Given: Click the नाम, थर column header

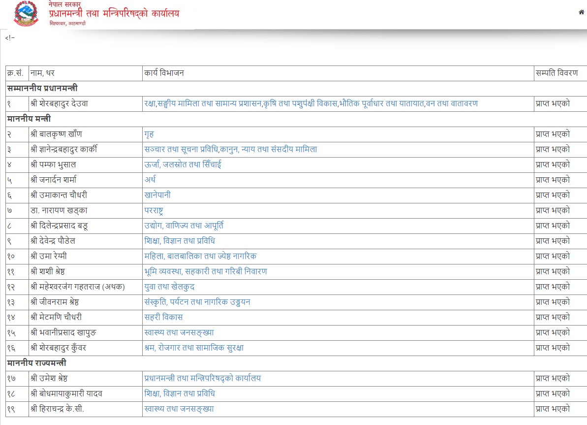Looking at the screenshot, I should [x=42, y=73].
